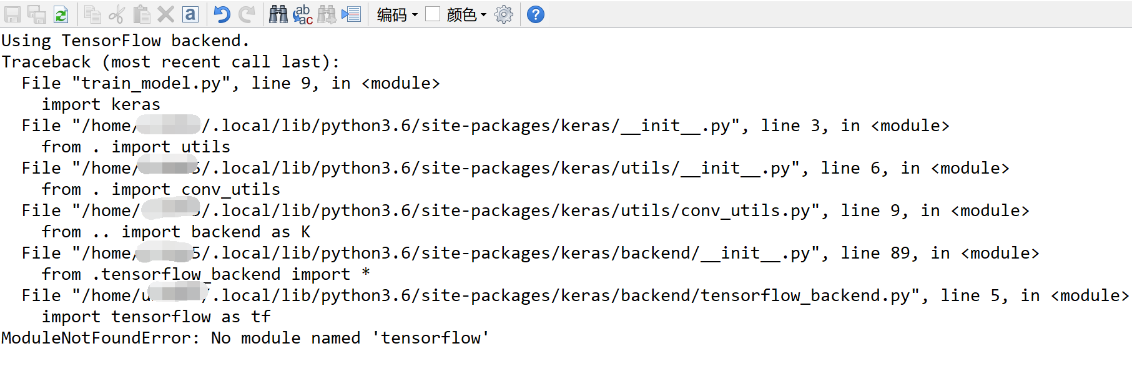1132x376 pixels.
Task: Click the Save floppy disk icon
Action: (12, 14)
